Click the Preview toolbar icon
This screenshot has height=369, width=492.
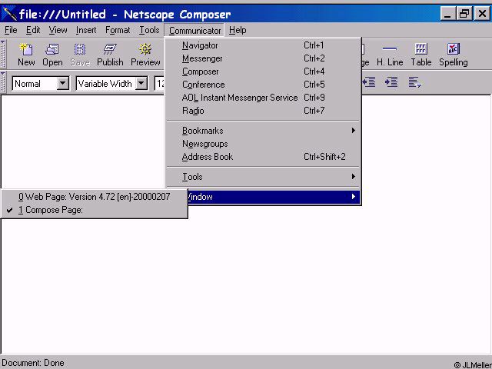pyautogui.click(x=145, y=55)
